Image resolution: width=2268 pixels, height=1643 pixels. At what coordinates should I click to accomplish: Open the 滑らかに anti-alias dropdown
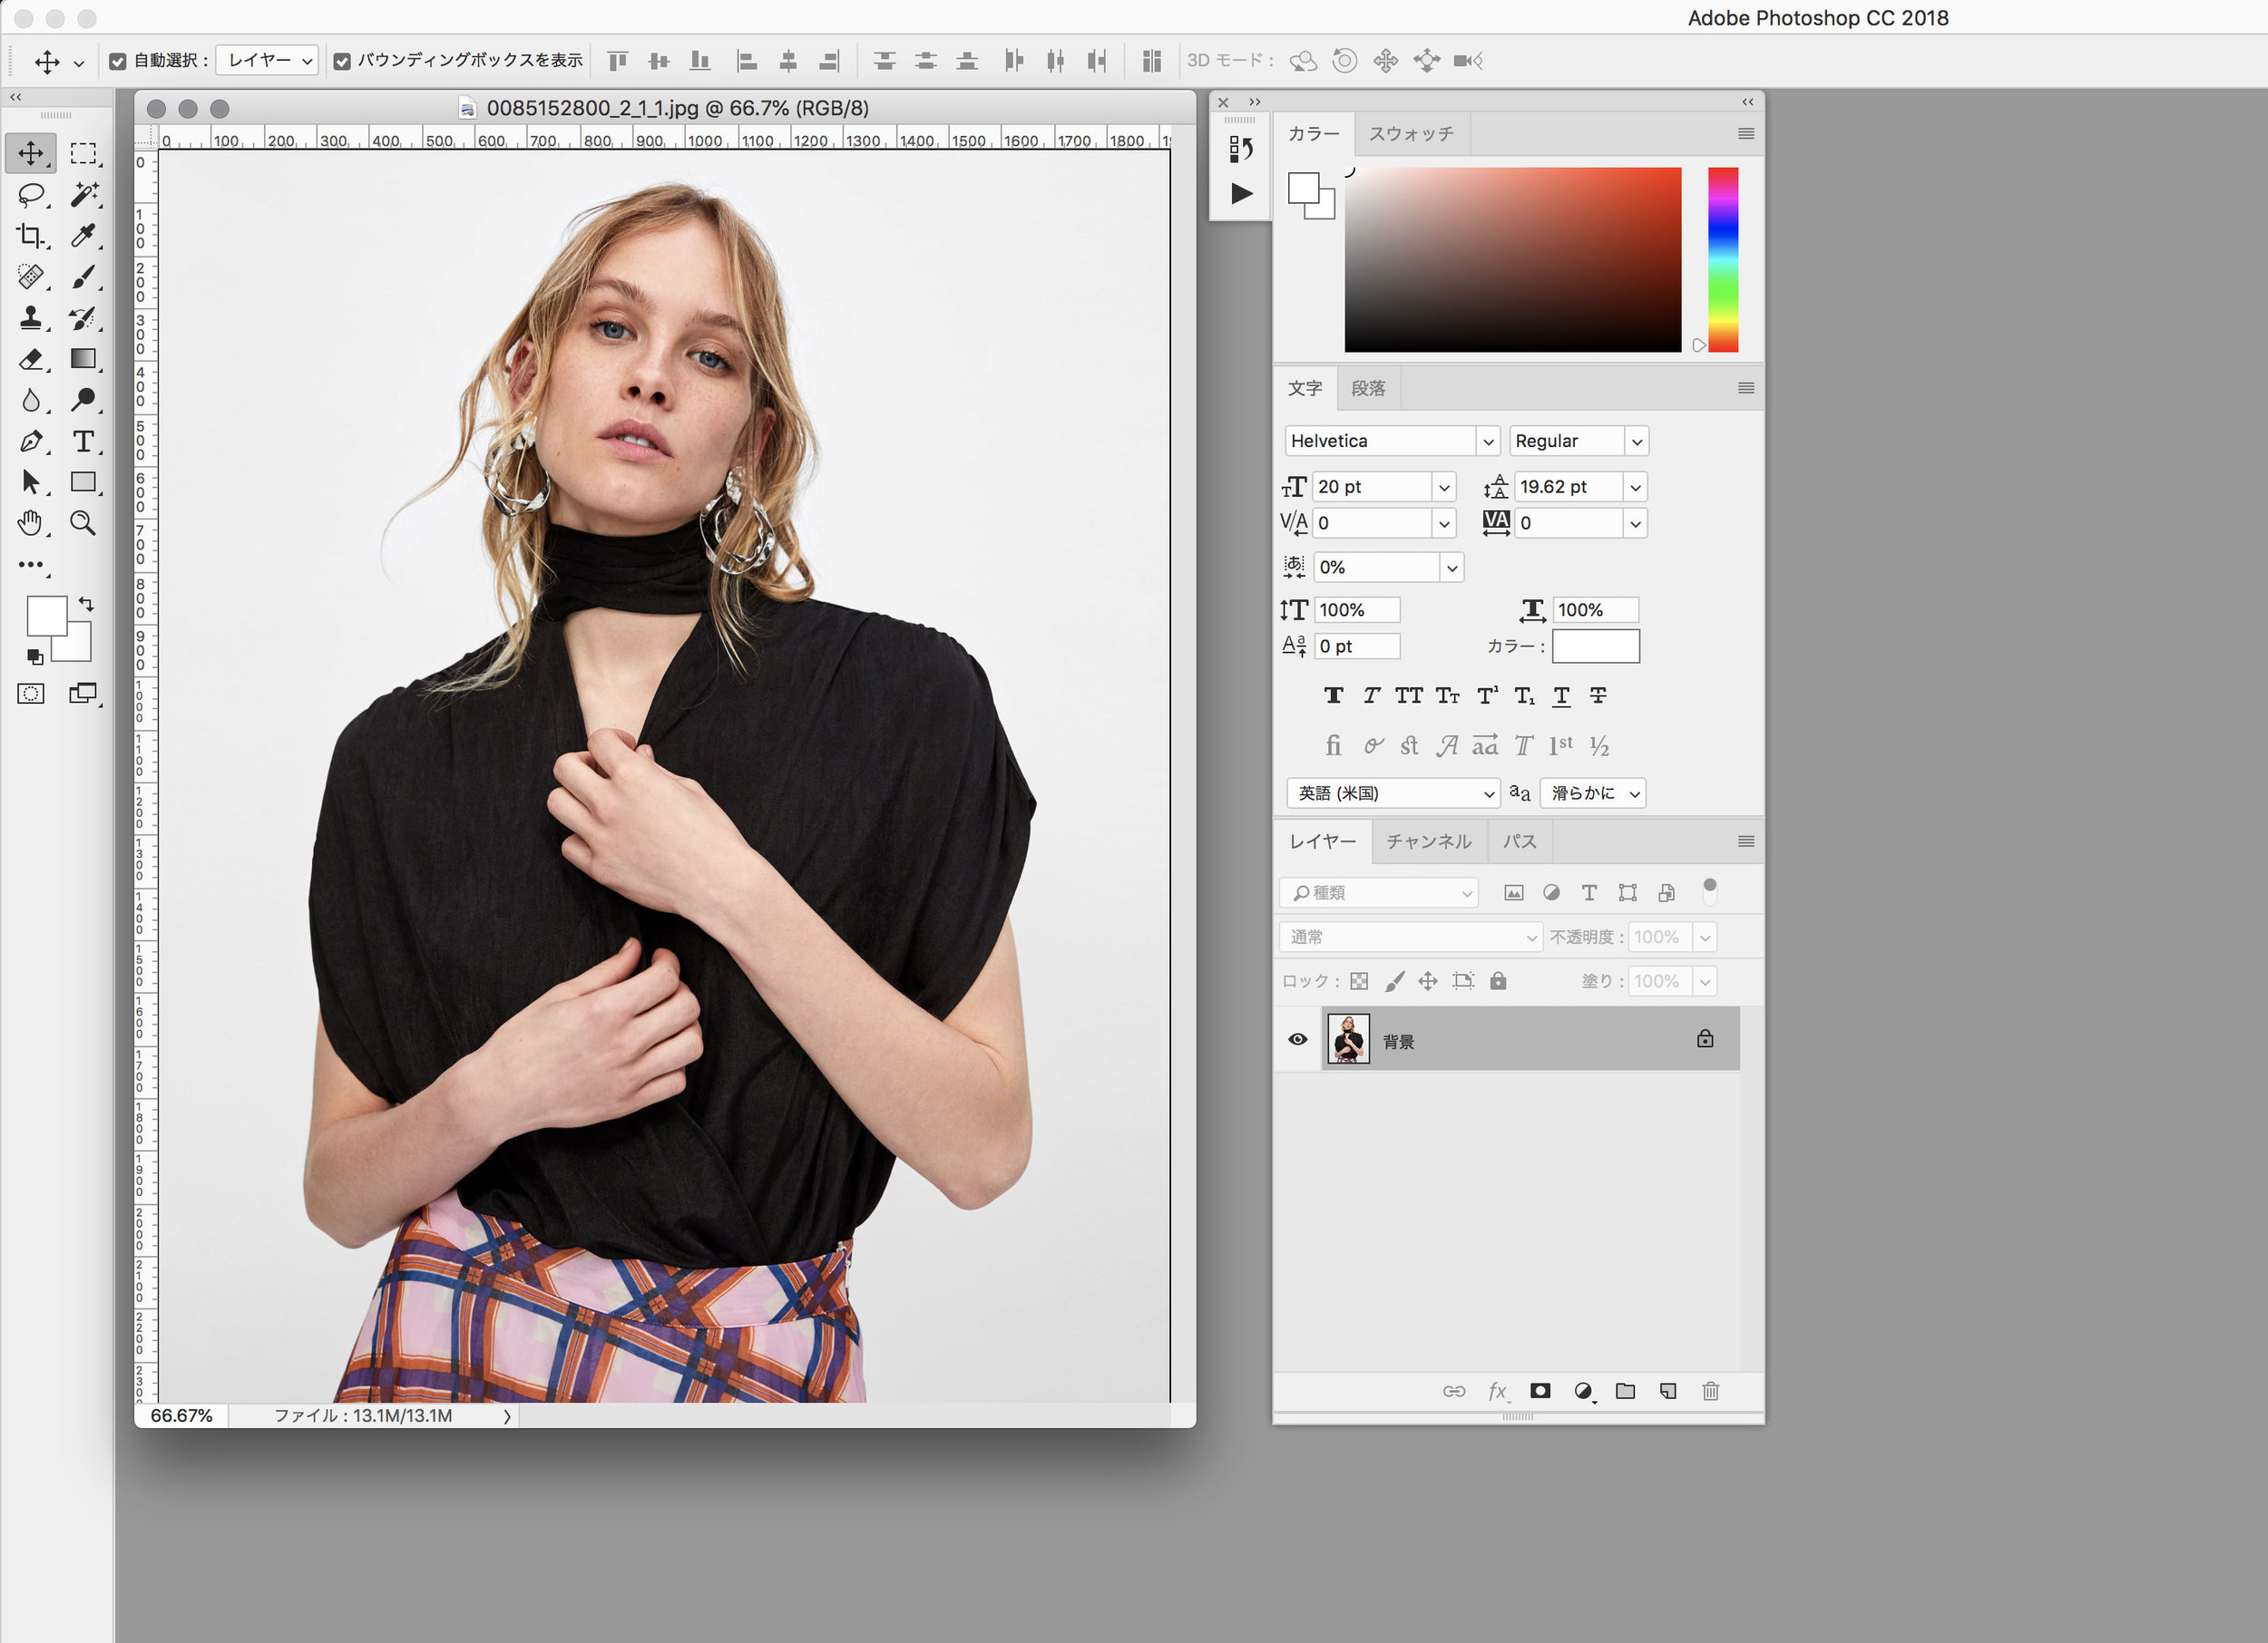[1592, 792]
